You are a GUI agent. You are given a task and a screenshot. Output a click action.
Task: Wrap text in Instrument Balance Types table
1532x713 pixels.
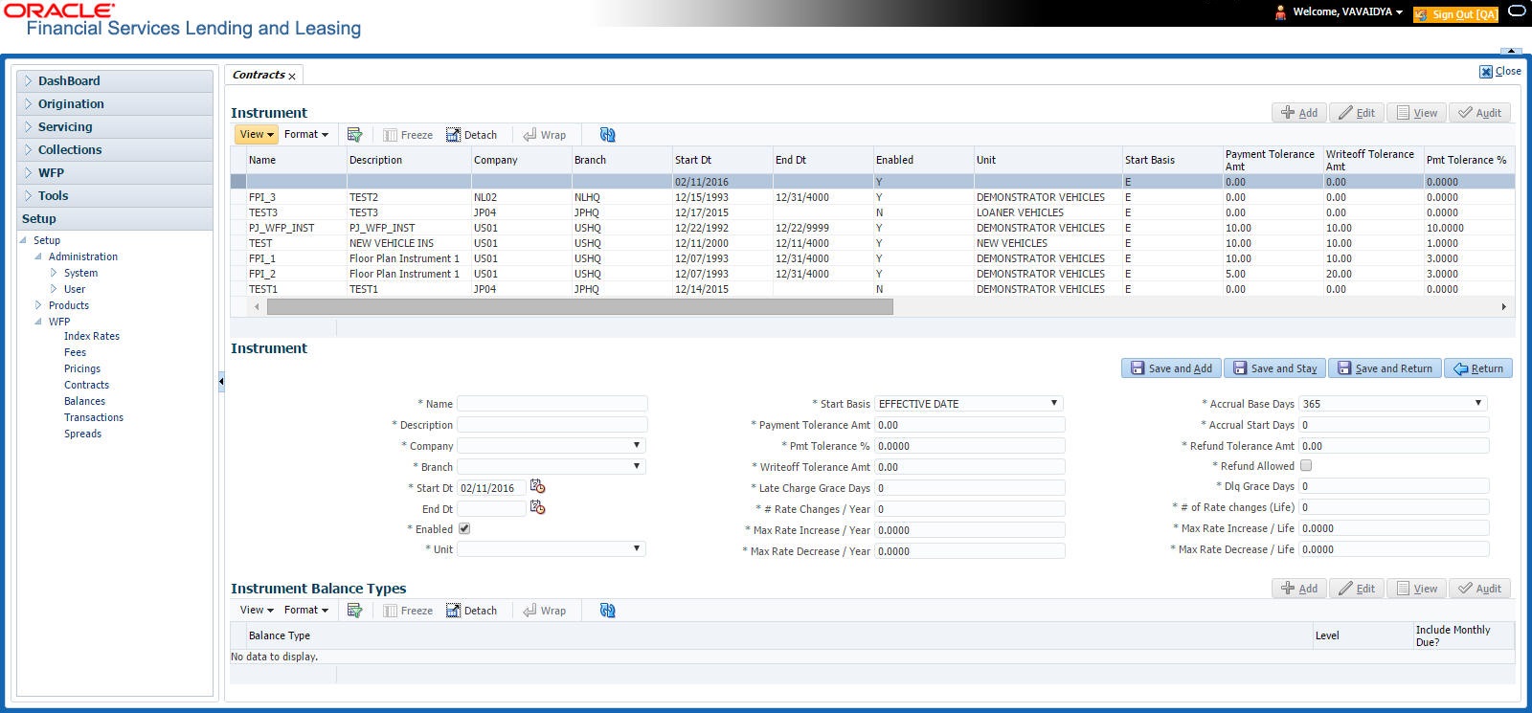pos(544,611)
